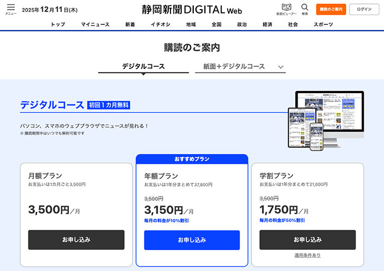Click the 購読のご案内 page heading
The height and width of the screenshot is (271, 384).
[192, 47]
